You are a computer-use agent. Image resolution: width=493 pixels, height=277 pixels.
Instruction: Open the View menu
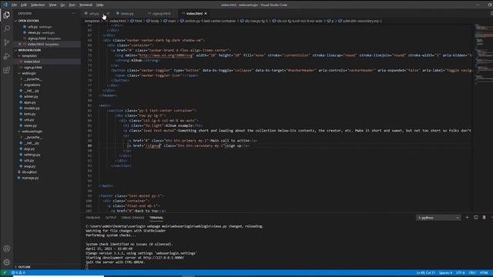tap(52, 5)
